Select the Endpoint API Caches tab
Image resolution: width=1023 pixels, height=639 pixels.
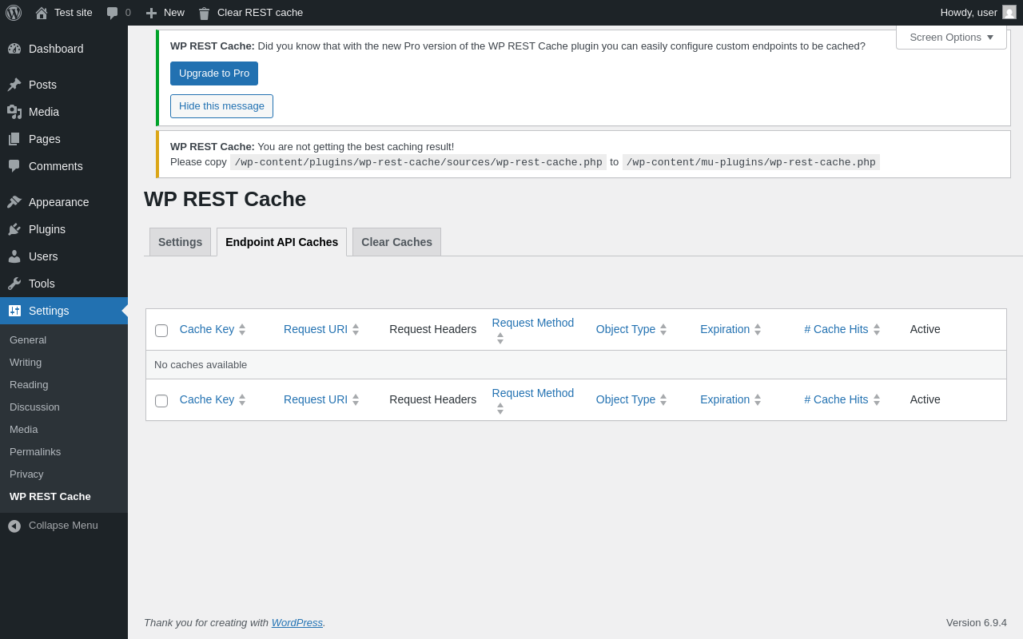coord(281,242)
